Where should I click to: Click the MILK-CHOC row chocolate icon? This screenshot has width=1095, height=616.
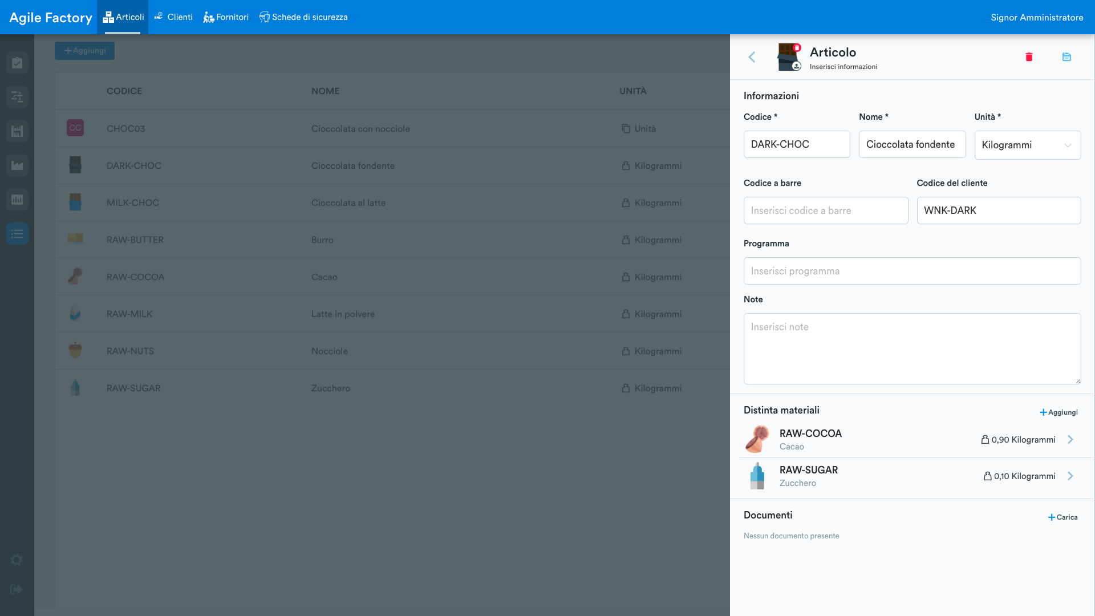tap(75, 202)
